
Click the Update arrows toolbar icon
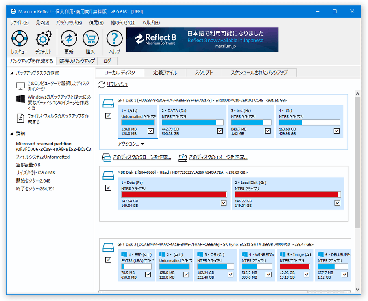69,39
